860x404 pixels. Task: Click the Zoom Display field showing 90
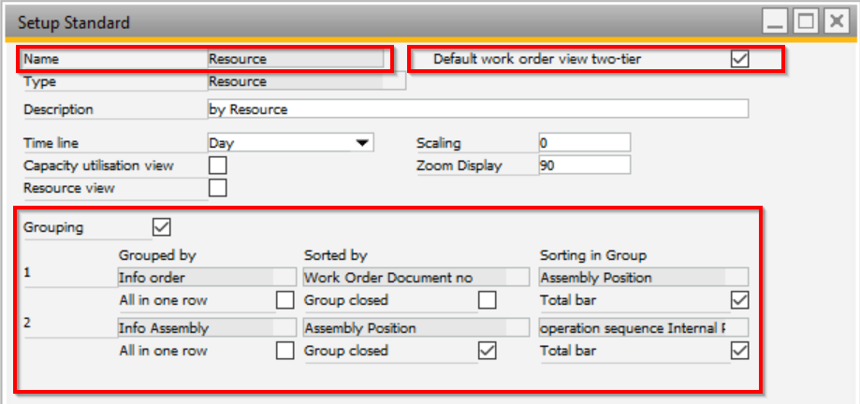pos(584,166)
